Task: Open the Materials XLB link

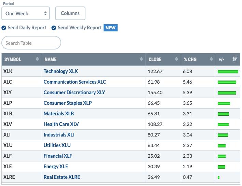Action: pyautogui.click(x=59, y=114)
